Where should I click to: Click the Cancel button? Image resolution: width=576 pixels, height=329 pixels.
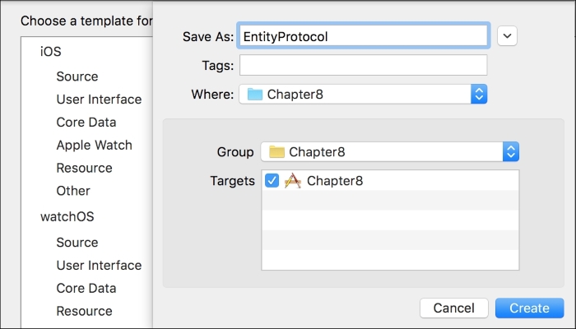pyautogui.click(x=454, y=308)
